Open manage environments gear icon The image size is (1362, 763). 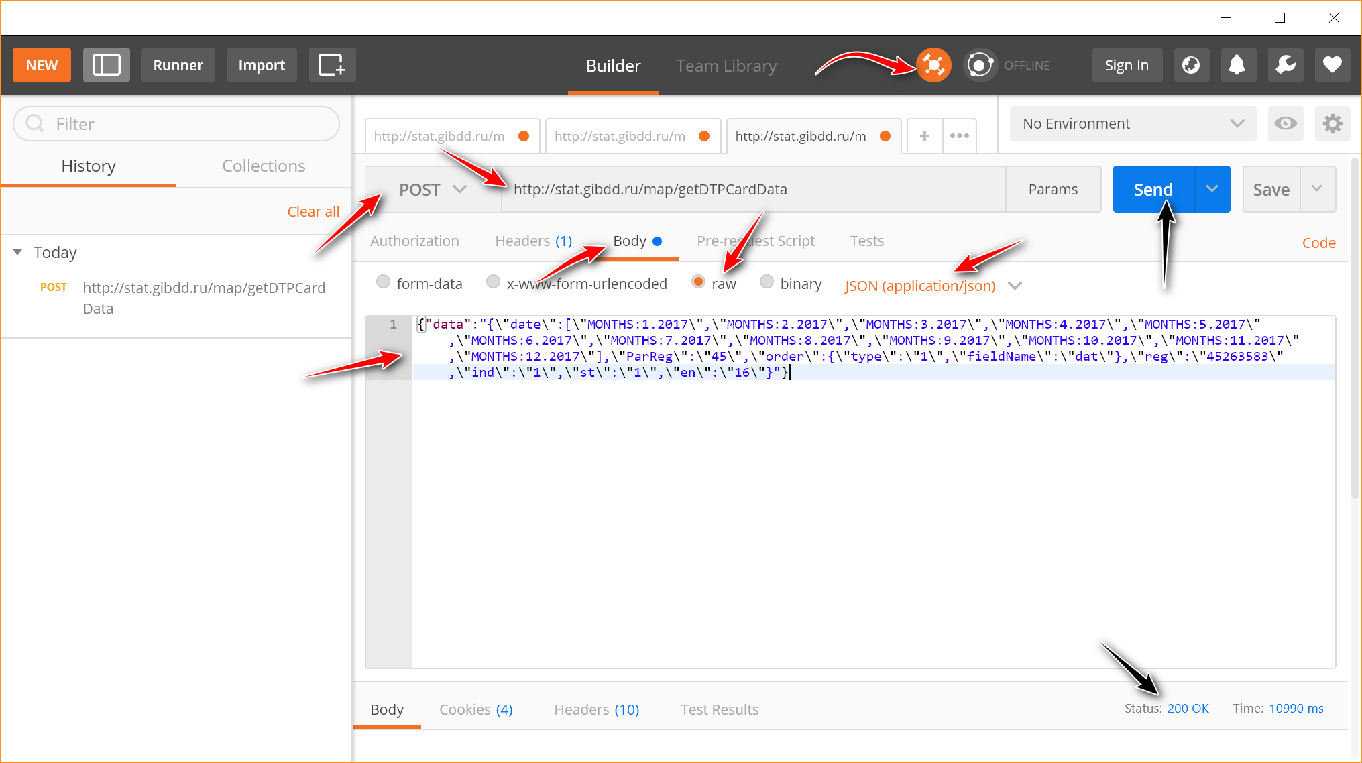[x=1332, y=123]
